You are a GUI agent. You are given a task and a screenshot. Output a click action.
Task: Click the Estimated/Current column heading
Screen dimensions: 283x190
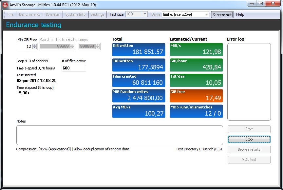(x=188, y=39)
